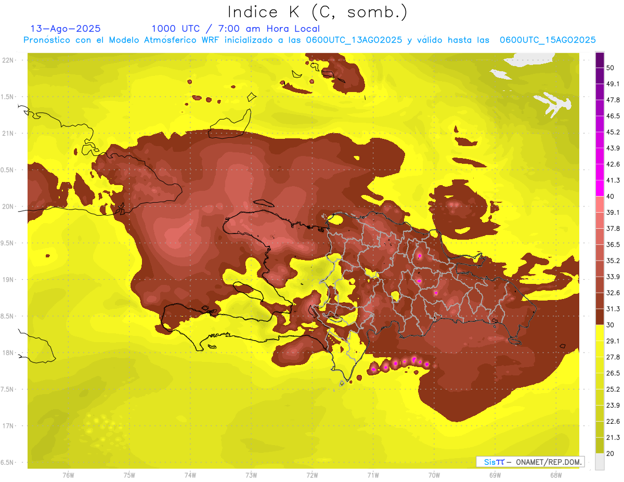Click the colorbar label "42.6"

pyautogui.click(x=613, y=164)
